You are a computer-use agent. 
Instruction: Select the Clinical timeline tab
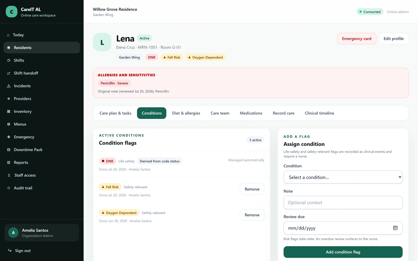pyautogui.click(x=319, y=113)
